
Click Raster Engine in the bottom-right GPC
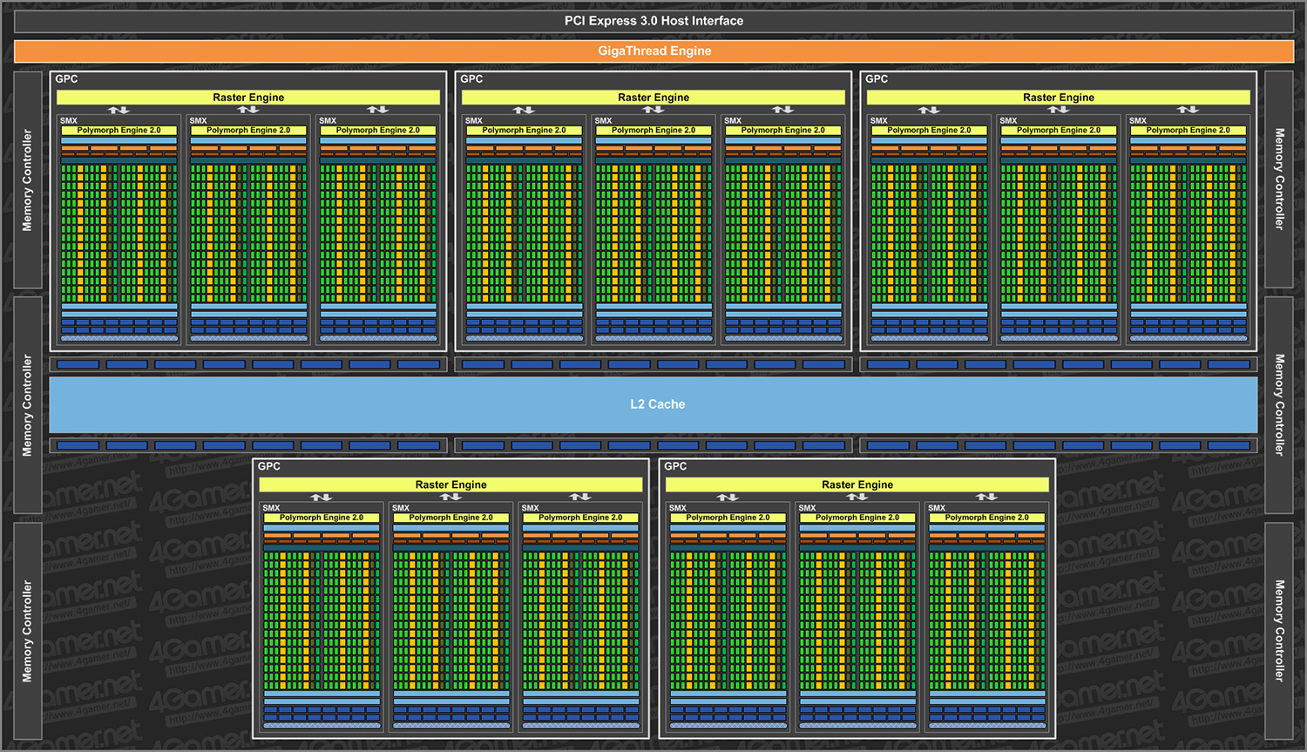click(x=857, y=484)
